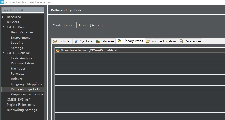Open CMSIS-SVD 设置 properties page
Image resolution: width=225 pixels, height=120 pixels.
[x=19, y=100]
